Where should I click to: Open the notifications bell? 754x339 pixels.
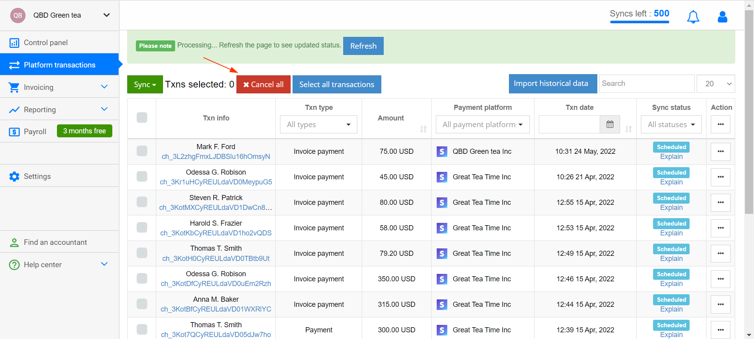click(x=693, y=17)
